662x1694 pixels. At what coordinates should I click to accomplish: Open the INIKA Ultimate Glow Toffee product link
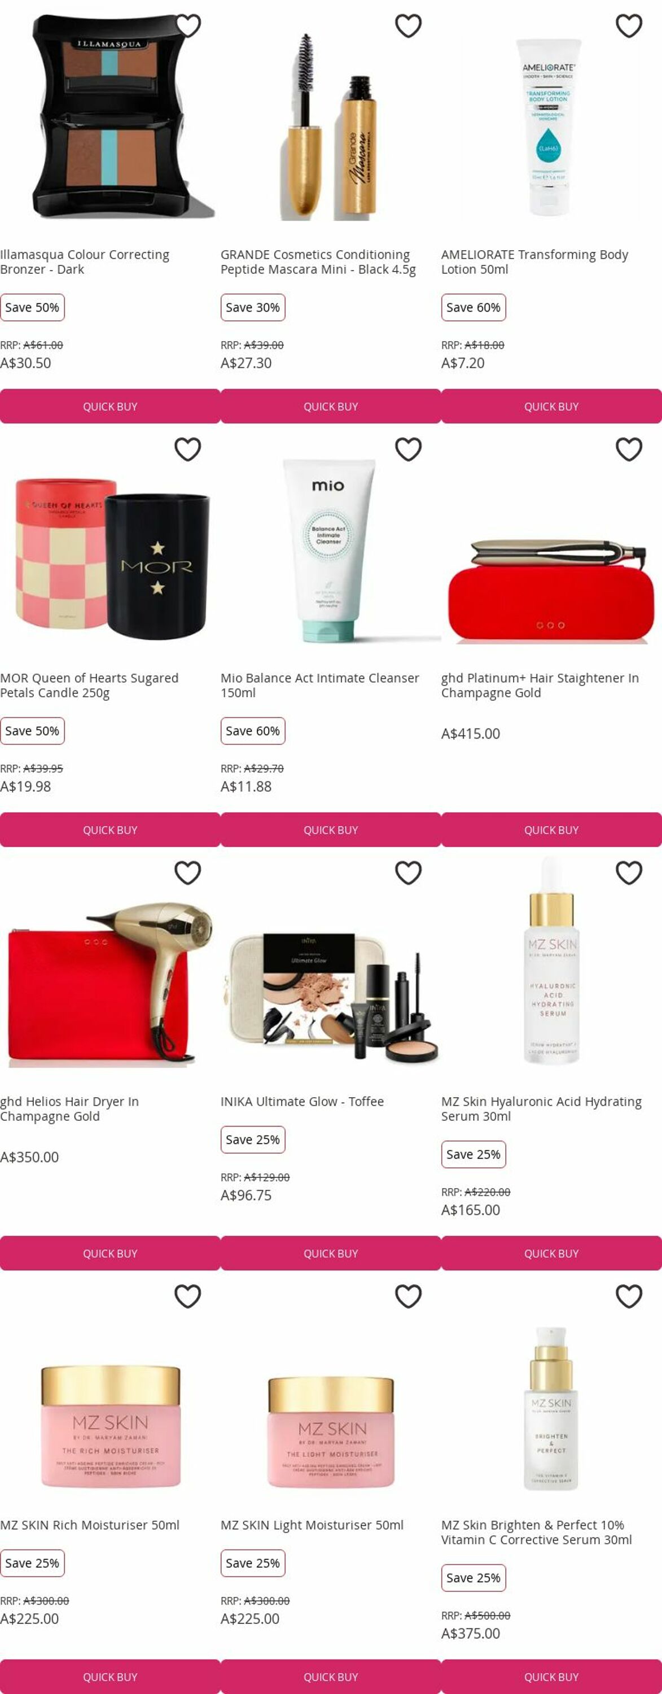click(x=302, y=1102)
